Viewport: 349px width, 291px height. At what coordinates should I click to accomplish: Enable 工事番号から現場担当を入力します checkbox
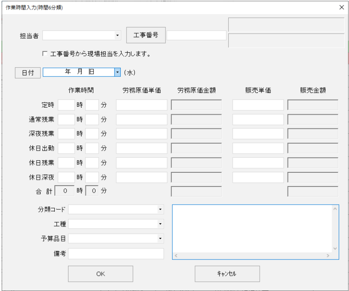click(45, 54)
